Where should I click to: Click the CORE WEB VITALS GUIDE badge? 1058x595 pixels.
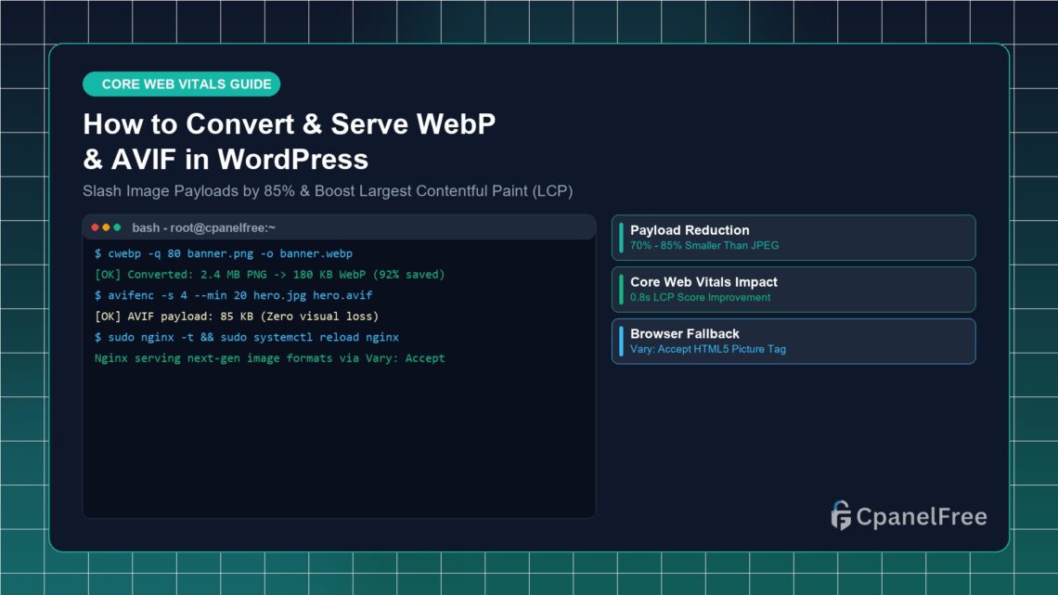182,84
